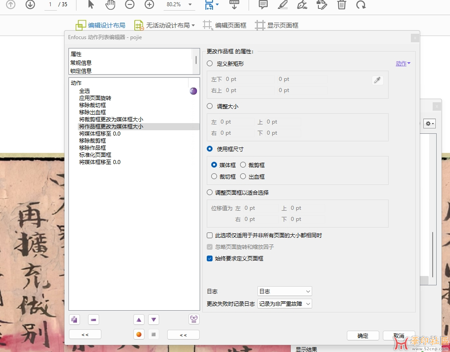Image resolution: width=450 pixels, height=352 pixels.
Task: Zoom out with the minus icon
Action: pyautogui.click(x=130, y=4)
